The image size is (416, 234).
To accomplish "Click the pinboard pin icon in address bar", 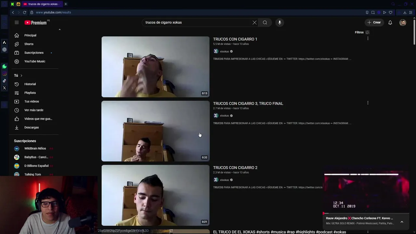I will [x=367, y=12].
